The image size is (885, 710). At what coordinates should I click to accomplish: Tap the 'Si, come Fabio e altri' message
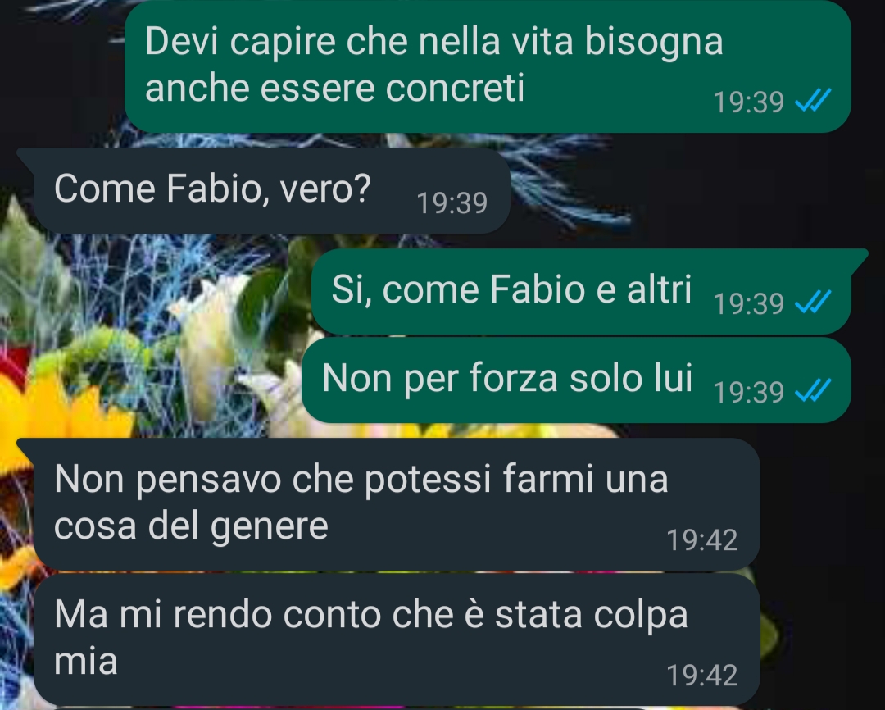click(x=581, y=291)
